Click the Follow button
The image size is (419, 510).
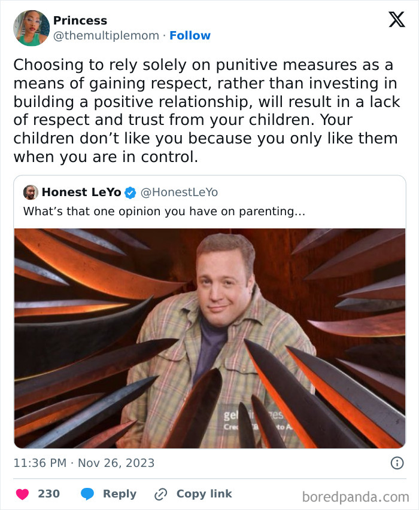point(190,35)
